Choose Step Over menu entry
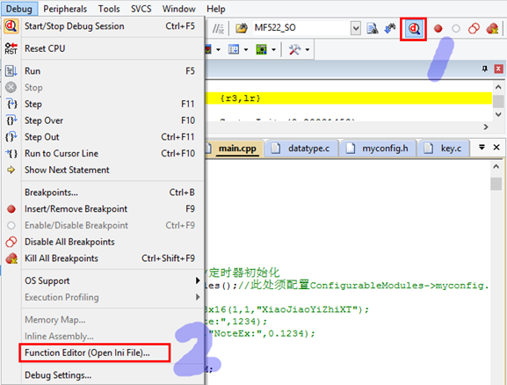 click(103, 120)
